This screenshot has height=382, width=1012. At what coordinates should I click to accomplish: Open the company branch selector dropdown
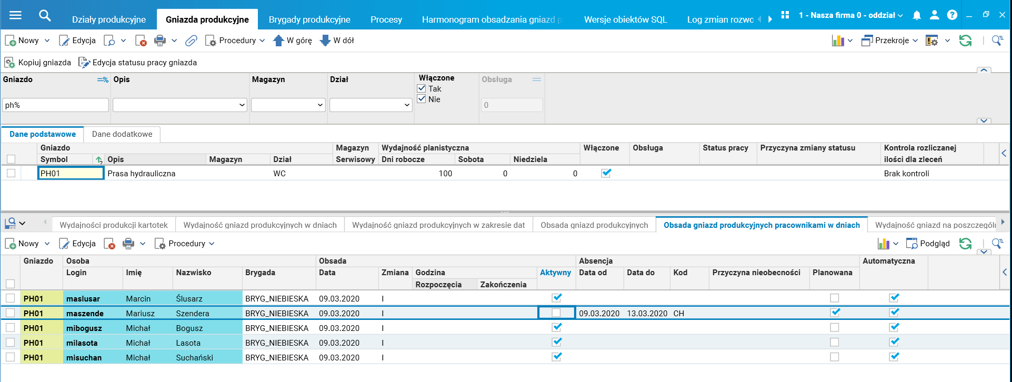point(851,15)
